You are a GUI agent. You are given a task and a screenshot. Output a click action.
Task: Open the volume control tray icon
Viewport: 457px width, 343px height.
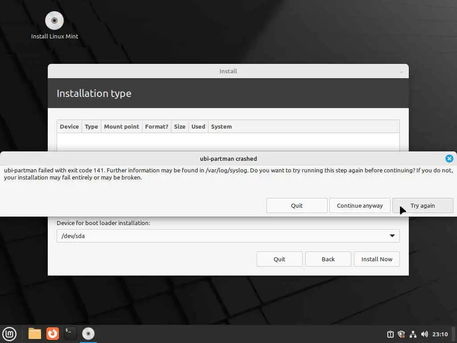point(424,334)
